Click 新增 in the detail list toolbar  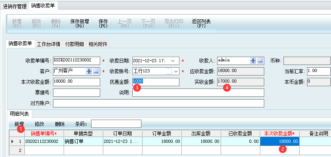(19, 124)
